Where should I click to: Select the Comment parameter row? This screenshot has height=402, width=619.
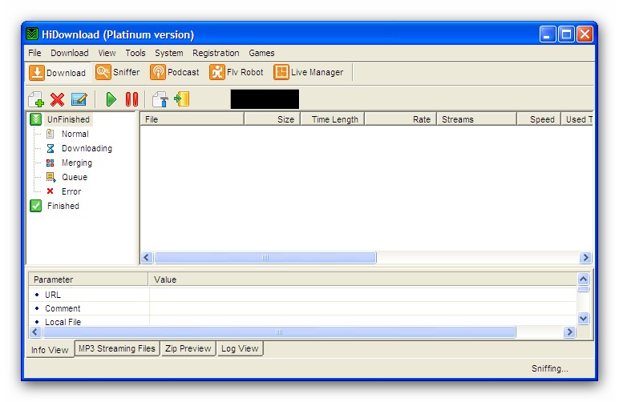coord(303,308)
